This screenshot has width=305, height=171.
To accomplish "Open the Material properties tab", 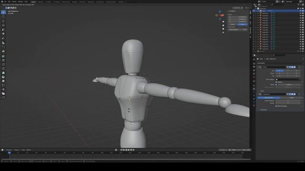I will click(x=254, y=105).
